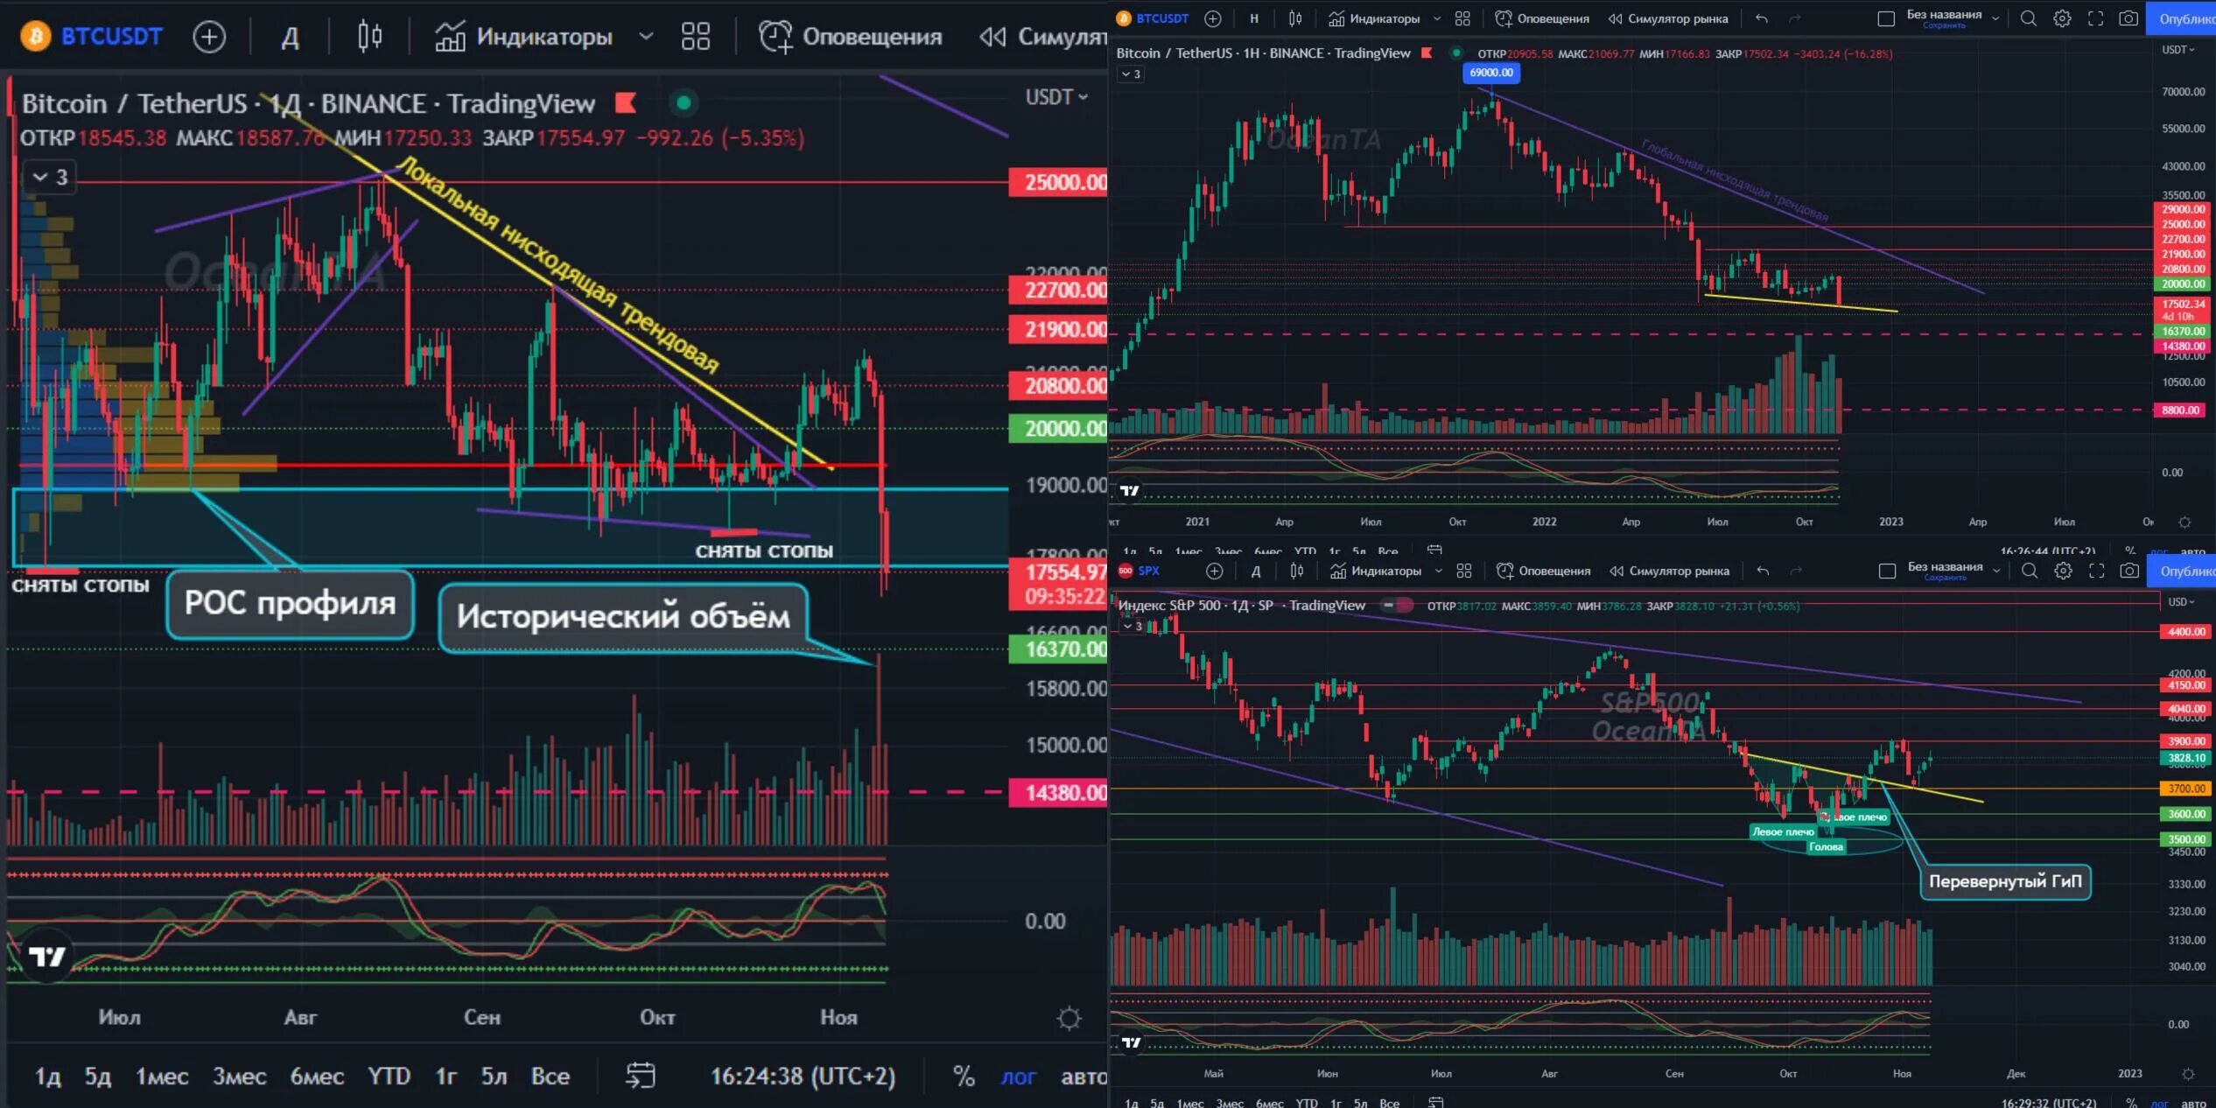
Task: Open Оповещения in the SPX chart toolbar
Action: click(x=1544, y=571)
